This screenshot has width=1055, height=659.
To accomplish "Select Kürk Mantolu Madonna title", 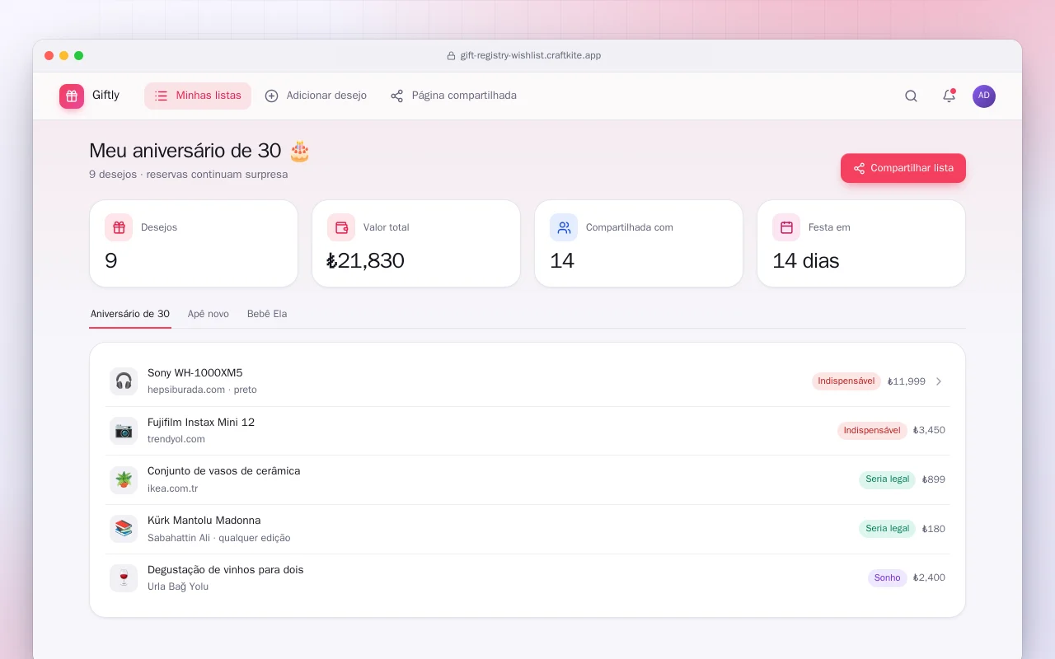I will coord(204,521).
